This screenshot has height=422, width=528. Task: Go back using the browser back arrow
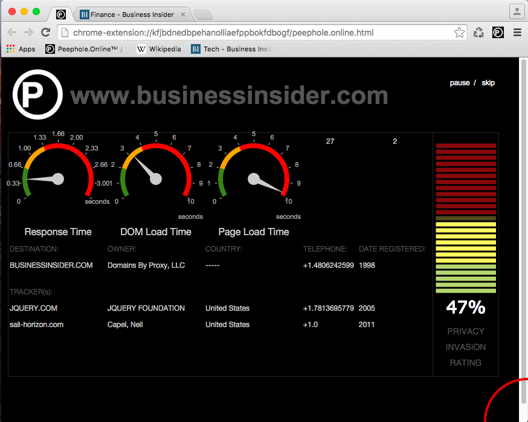tap(12, 33)
